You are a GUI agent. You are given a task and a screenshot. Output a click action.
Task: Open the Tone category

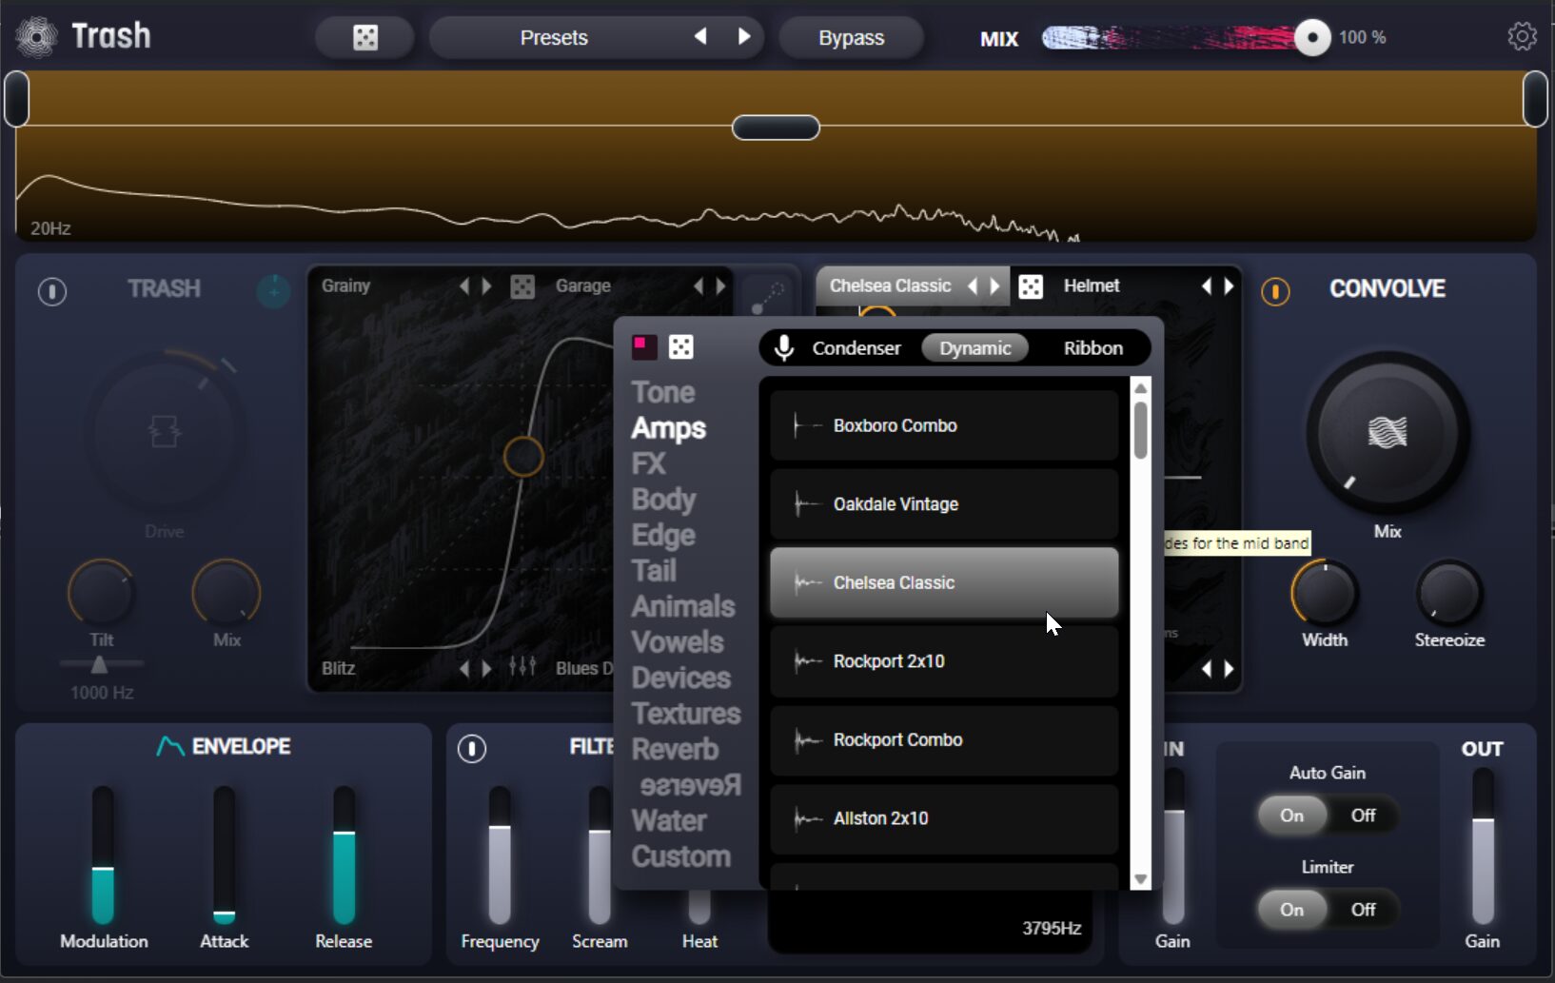663,392
